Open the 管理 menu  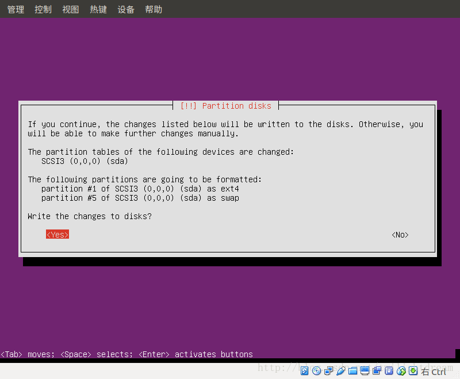pos(15,9)
